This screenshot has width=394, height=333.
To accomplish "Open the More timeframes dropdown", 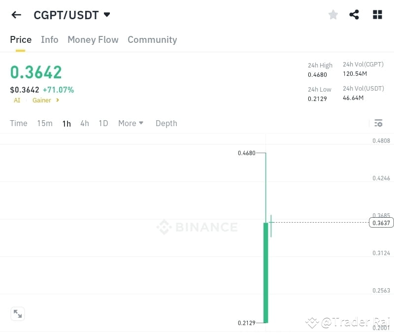I will [131, 123].
